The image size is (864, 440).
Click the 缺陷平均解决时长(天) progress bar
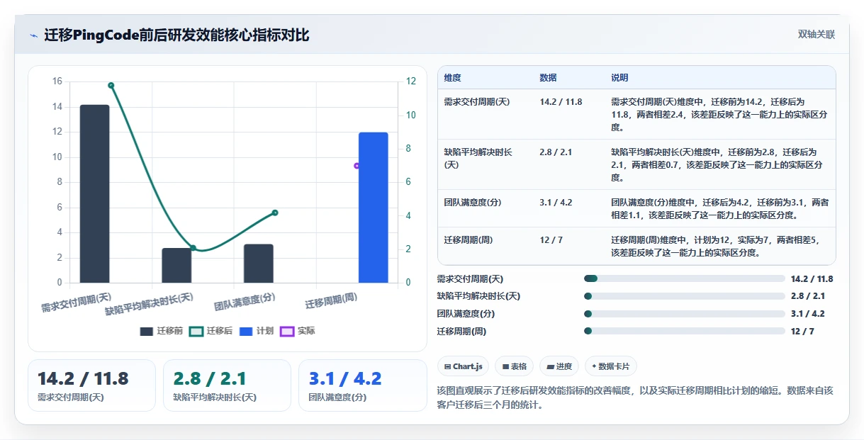tap(685, 296)
